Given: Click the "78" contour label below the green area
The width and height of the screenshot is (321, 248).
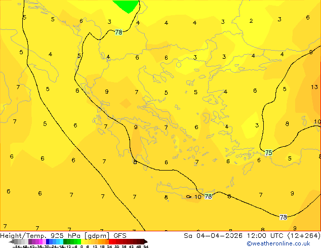Looking at the screenshot, I should tap(118, 32).
